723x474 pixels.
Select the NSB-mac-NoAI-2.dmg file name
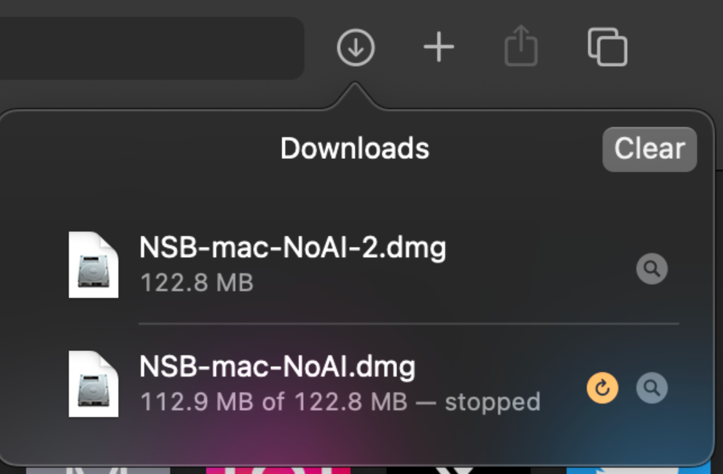[x=292, y=247]
